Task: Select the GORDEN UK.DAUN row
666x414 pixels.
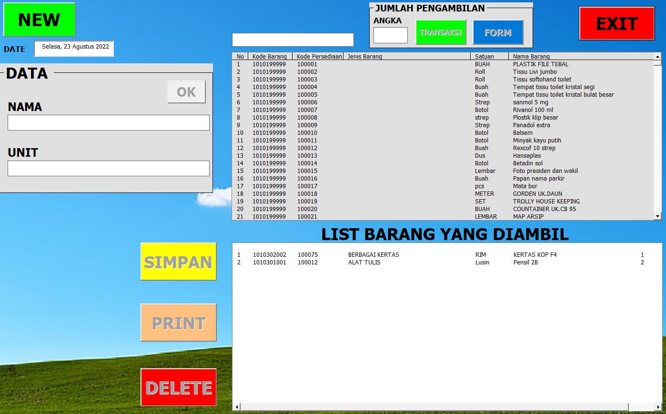Action: (x=443, y=194)
